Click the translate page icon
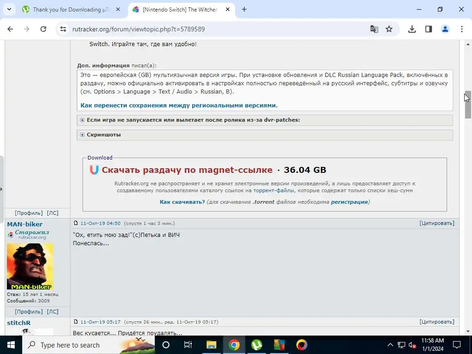 (374, 29)
